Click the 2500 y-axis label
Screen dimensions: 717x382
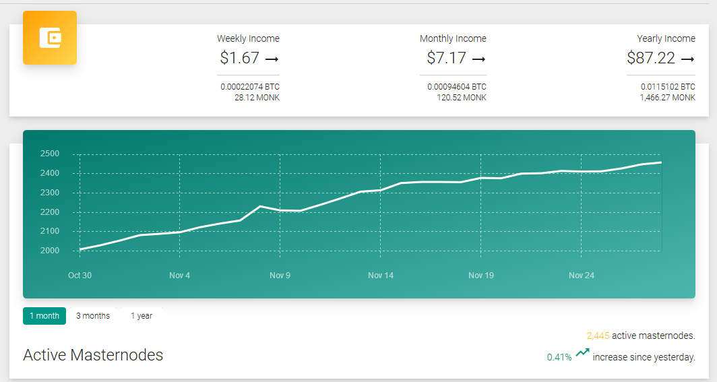pyautogui.click(x=50, y=154)
